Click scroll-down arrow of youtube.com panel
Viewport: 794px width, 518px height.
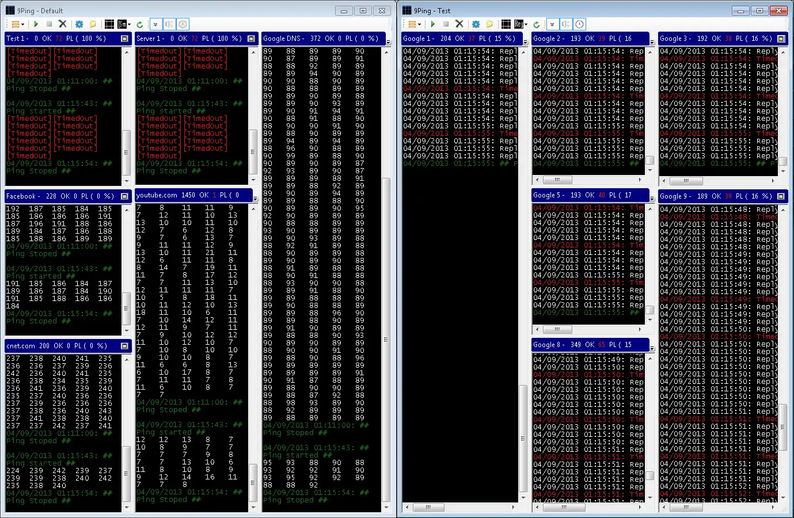pos(253,508)
